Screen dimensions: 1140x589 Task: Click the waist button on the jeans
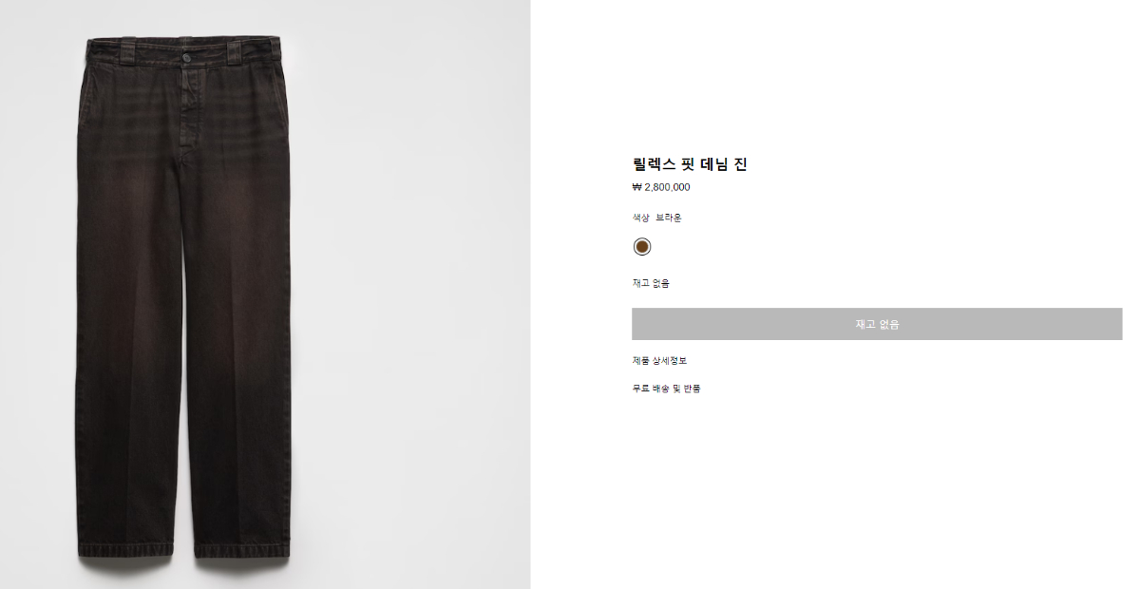[x=186, y=59]
